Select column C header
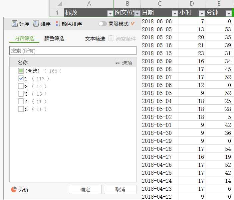This screenshot has height=200, width=234. click(x=159, y=4)
